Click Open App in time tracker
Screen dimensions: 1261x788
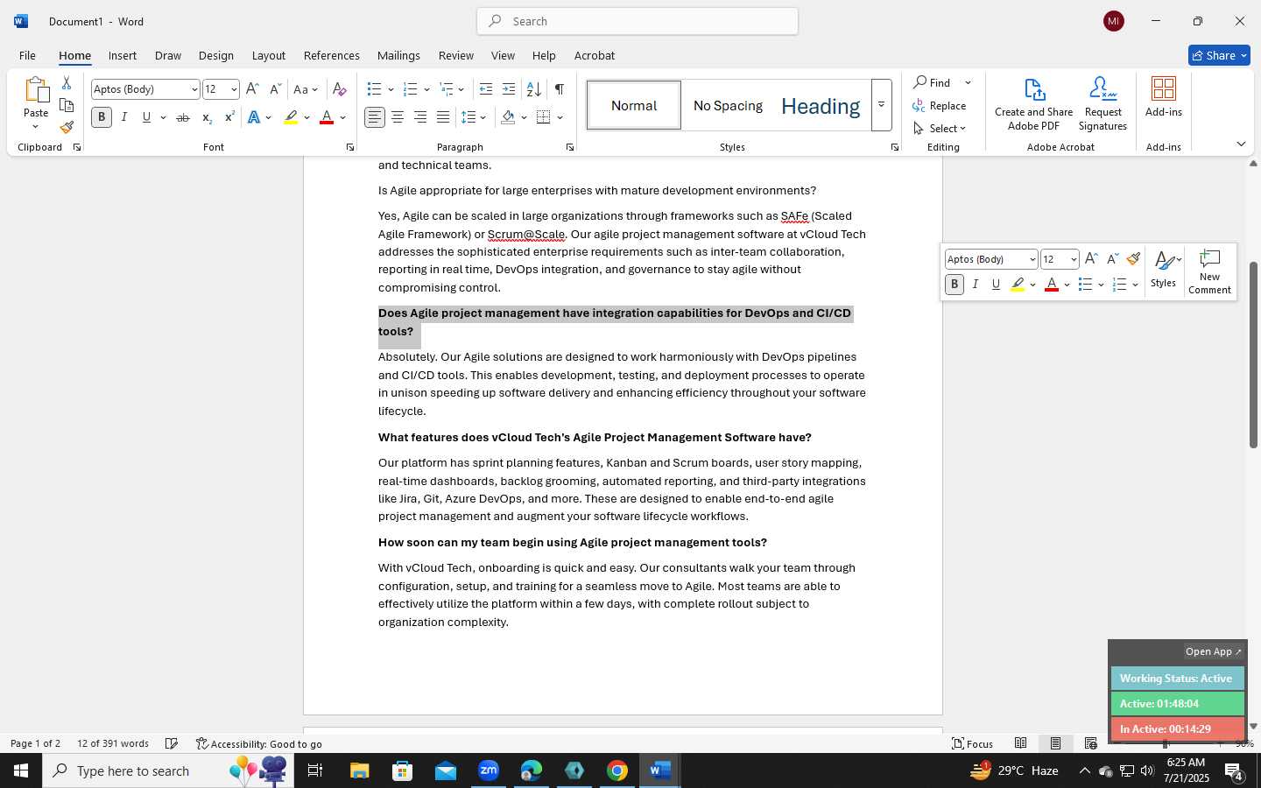(x=1213, y=651)
